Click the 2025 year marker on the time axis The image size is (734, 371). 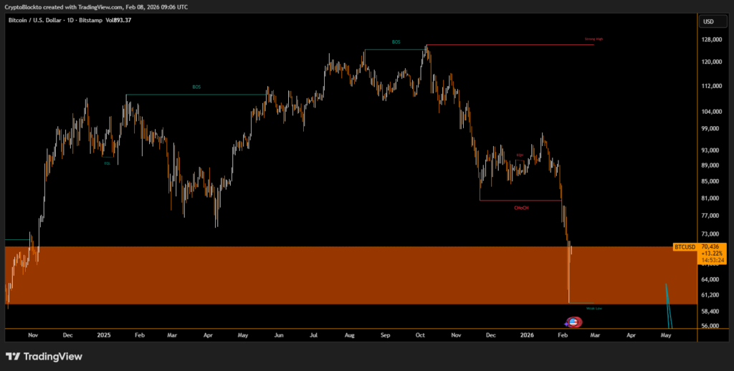(104, 334)
